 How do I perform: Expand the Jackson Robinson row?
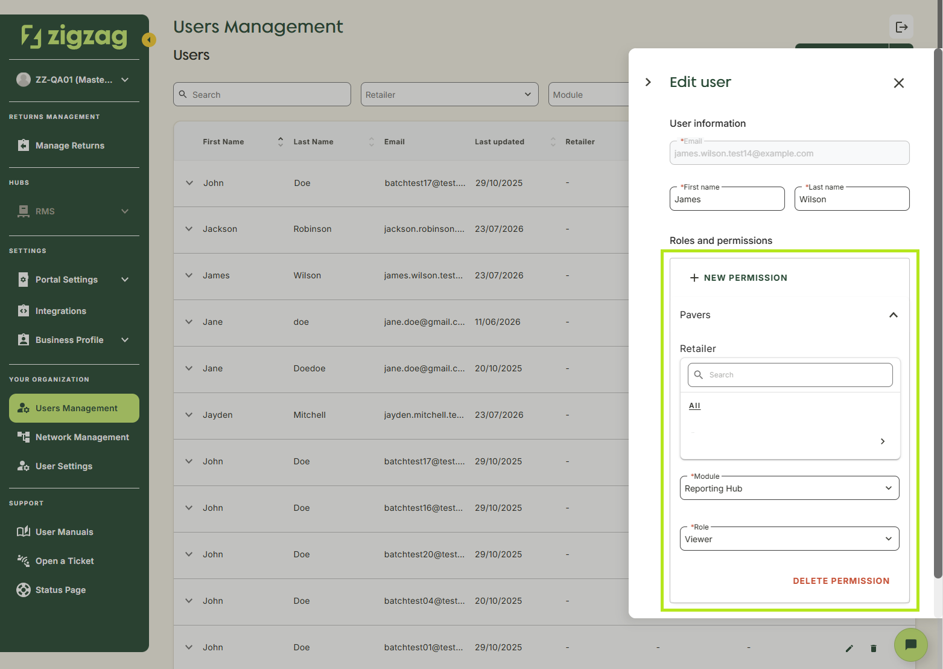189,229
